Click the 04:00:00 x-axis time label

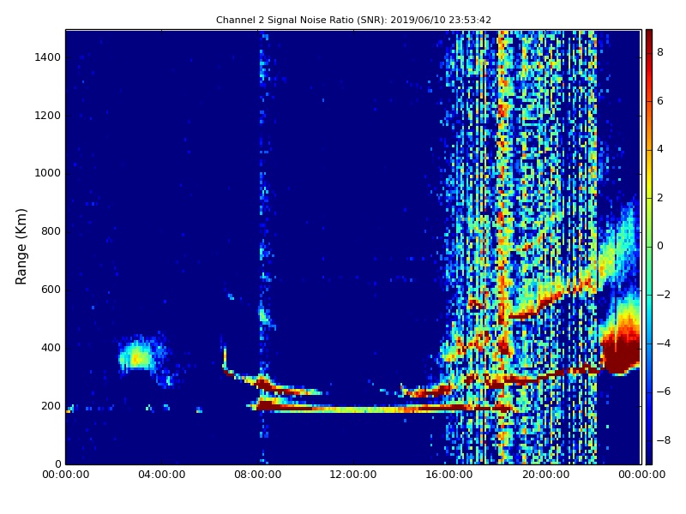(x=161, y=475)
